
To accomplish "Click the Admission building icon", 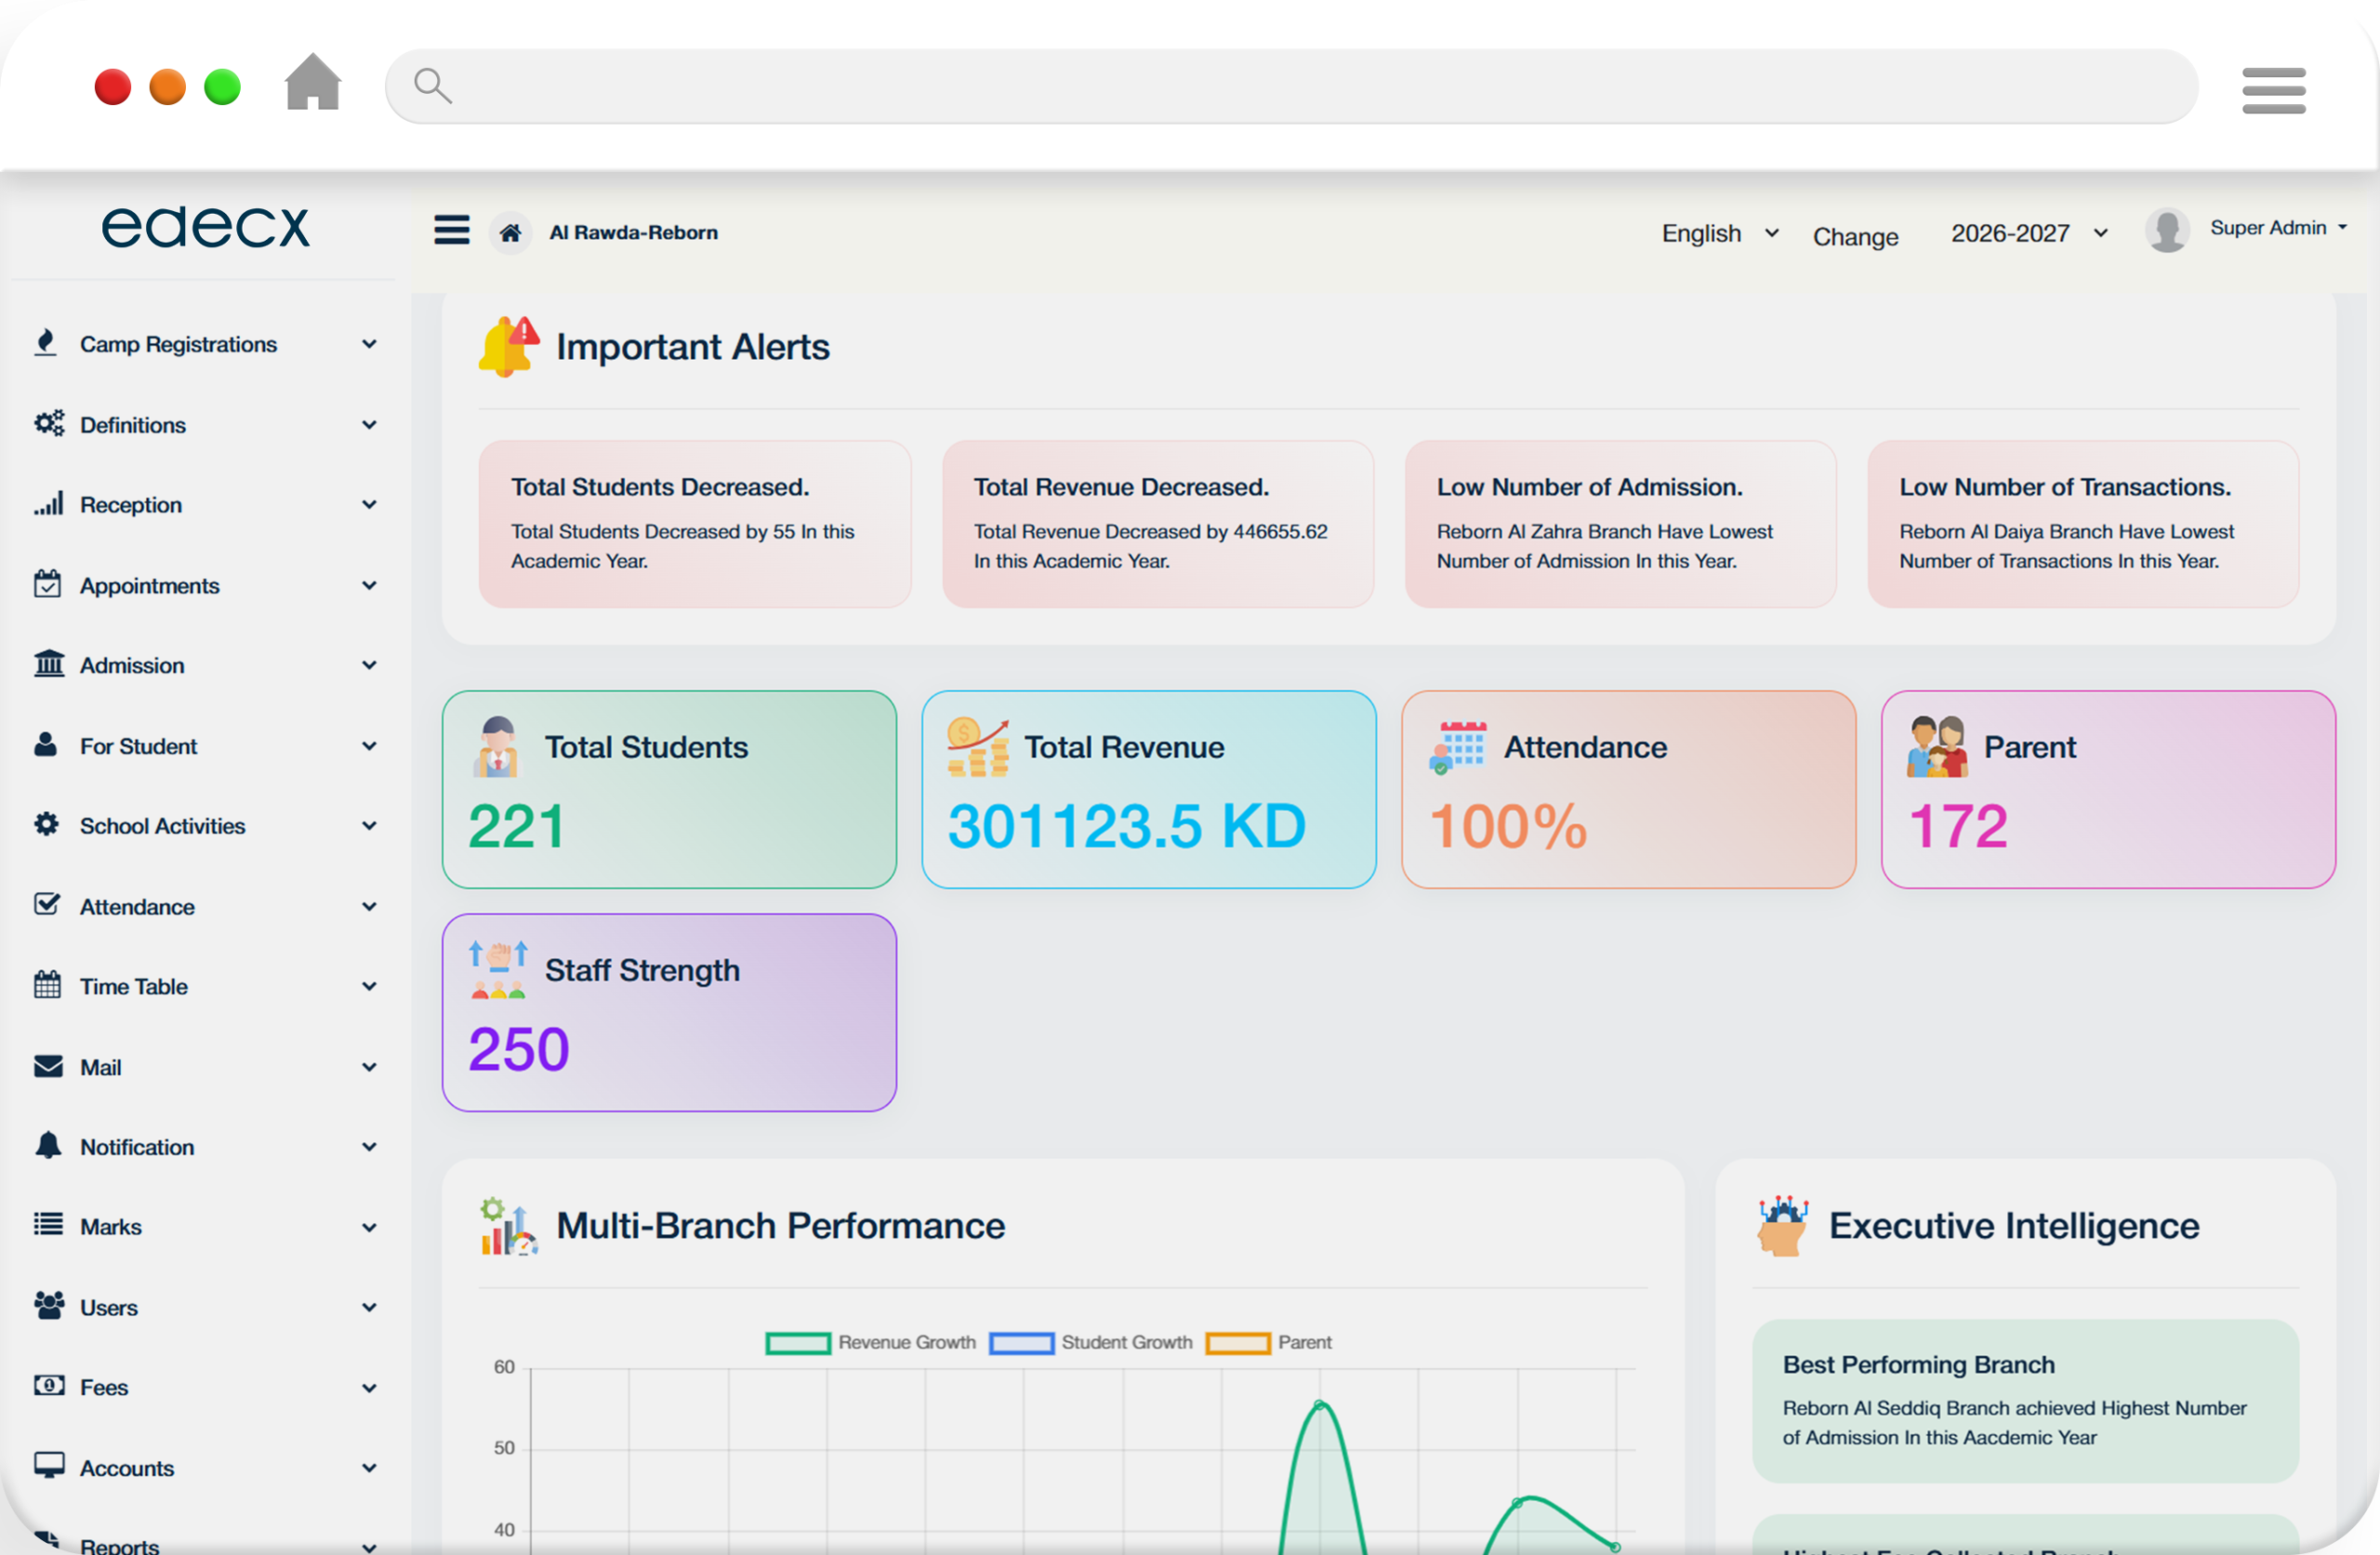I will pyautogui.click(x=48, y=663).
